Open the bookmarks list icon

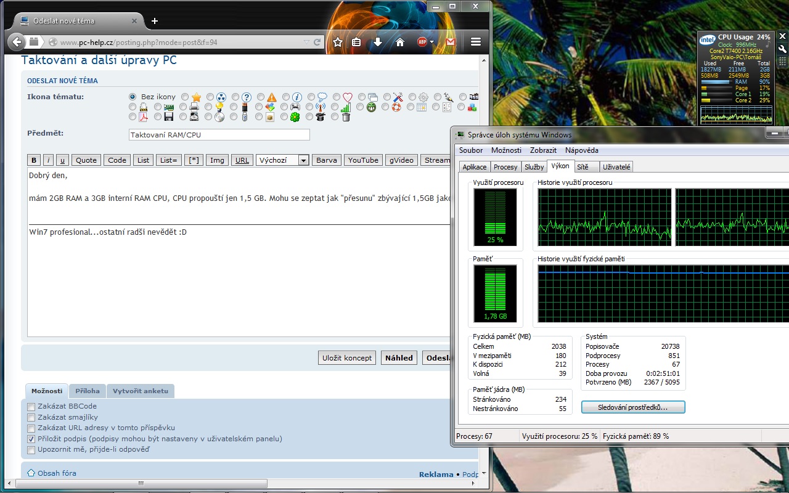click(357, 42)
